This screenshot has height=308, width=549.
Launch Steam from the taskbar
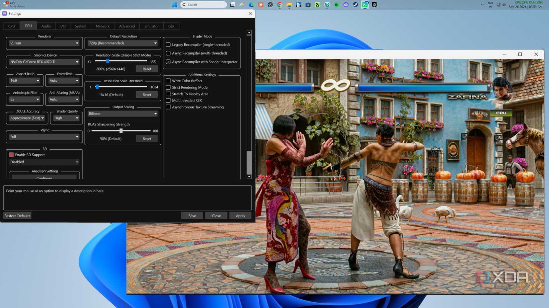point(355,5)
